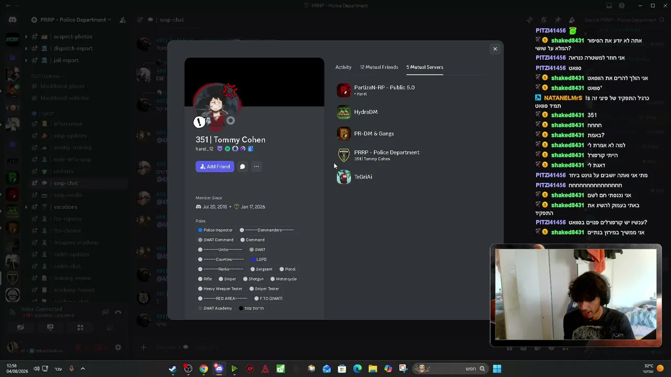Close the user profile popup

point(495,49)
